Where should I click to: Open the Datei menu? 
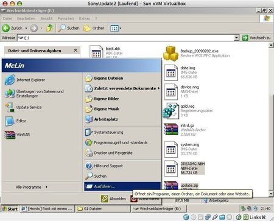7,18
